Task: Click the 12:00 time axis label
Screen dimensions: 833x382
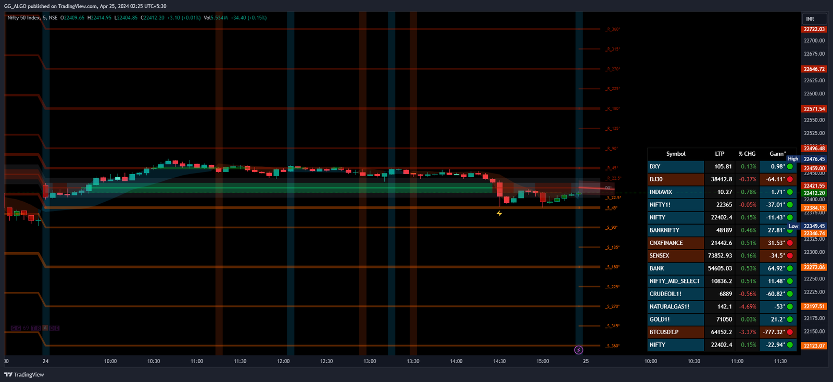Action: [283, 361]
